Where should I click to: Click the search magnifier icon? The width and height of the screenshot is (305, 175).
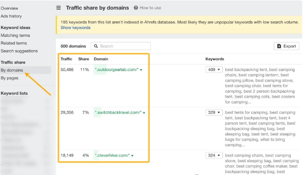(96, 46)
